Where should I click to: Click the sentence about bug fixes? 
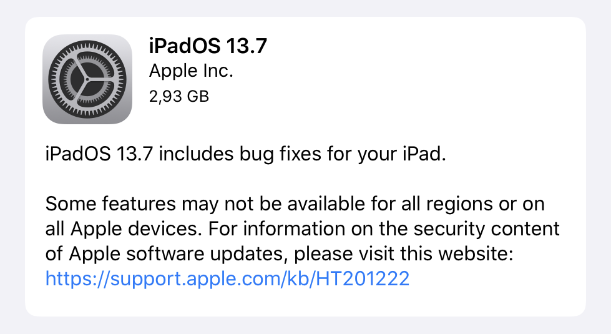(247, 155)
